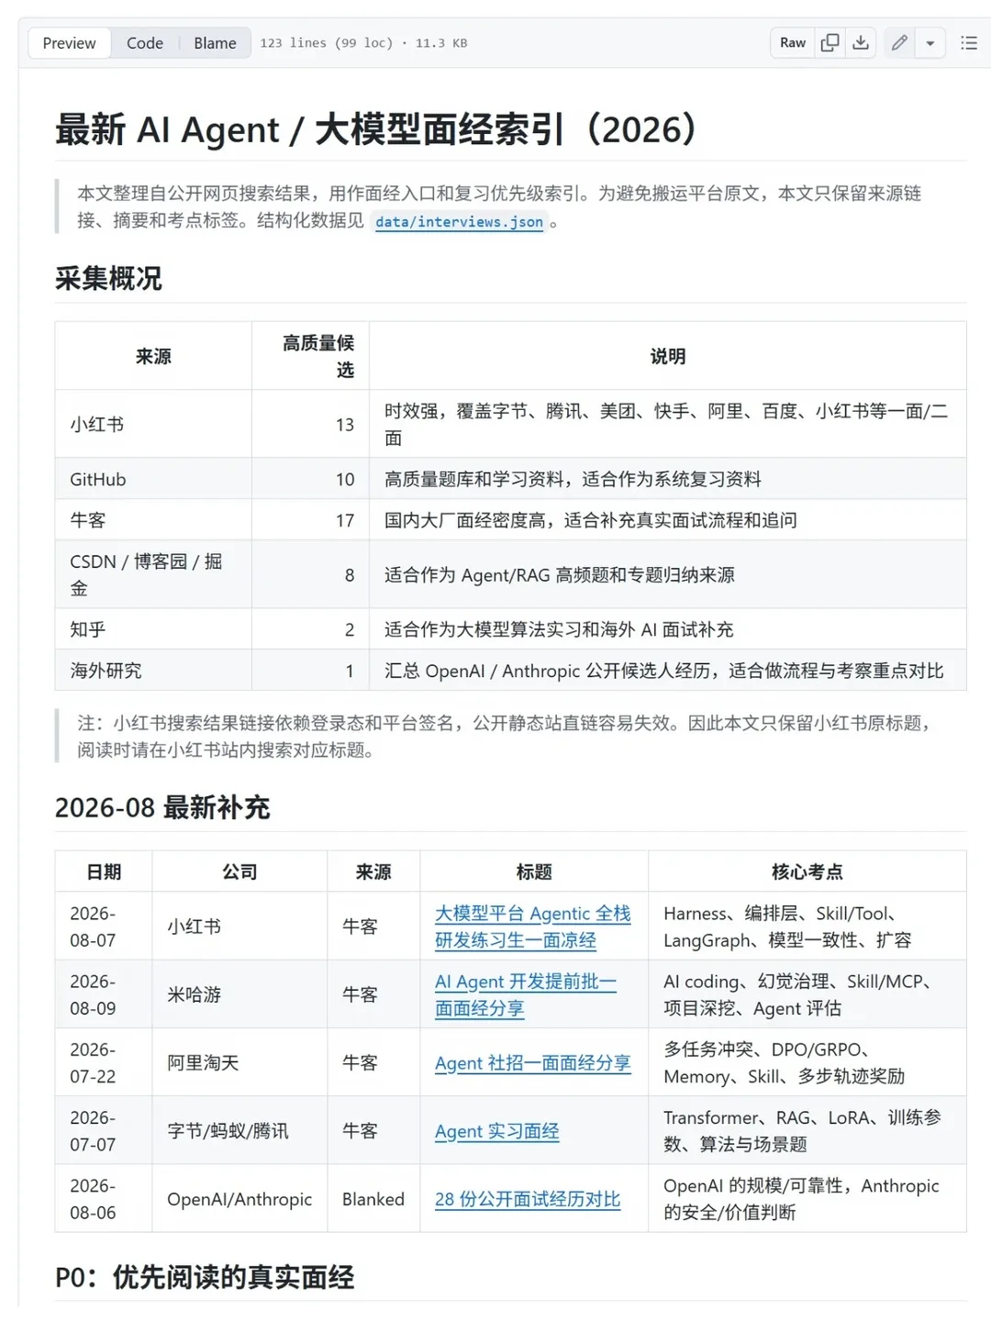Switch to the Blame tab
This screenshot has width=991, height=1321.
tap(215, 43)
